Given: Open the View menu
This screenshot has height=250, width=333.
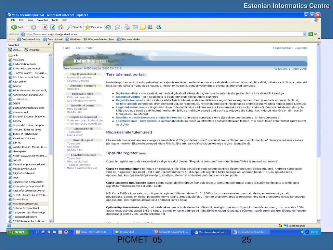Looking at the screenshot, I should [30, 20].
